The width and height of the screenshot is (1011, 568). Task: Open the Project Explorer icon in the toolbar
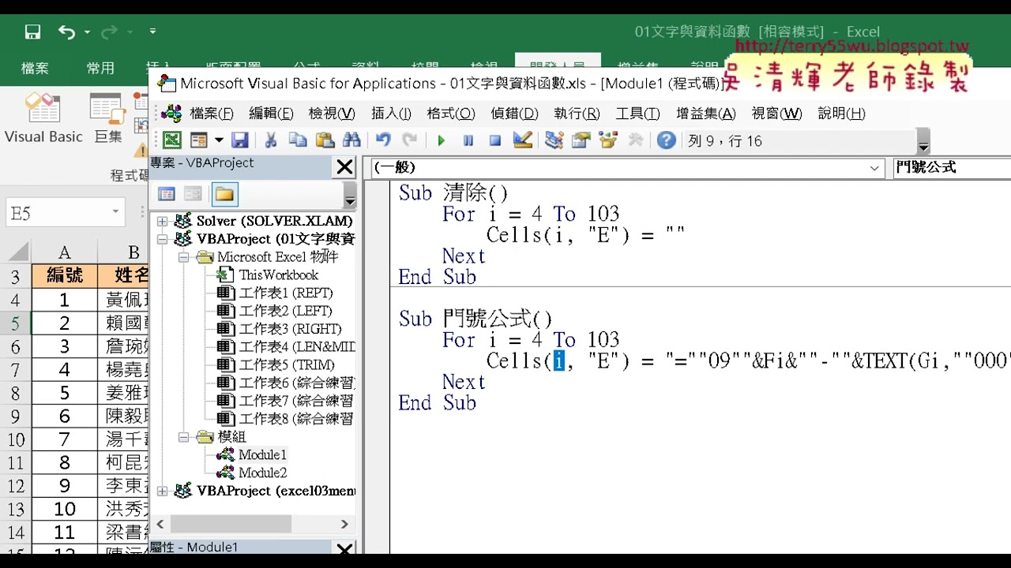[x=554, y=140]
